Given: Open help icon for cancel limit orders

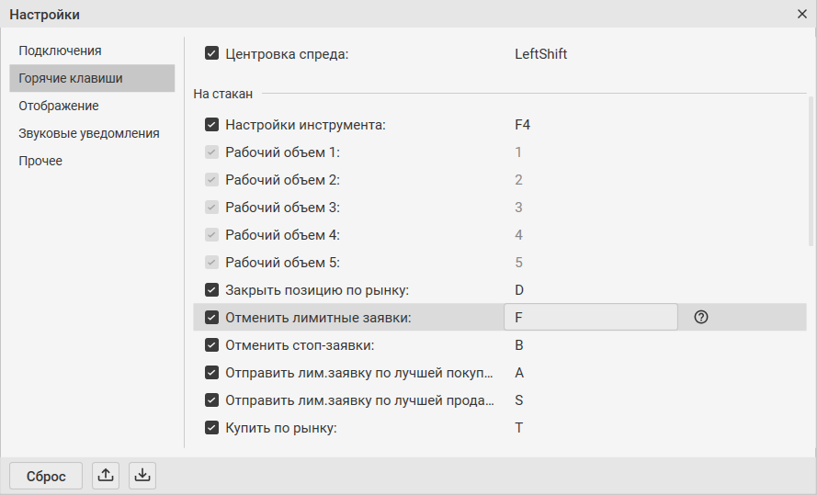Looking at the screenshot, I should [701, 317].
